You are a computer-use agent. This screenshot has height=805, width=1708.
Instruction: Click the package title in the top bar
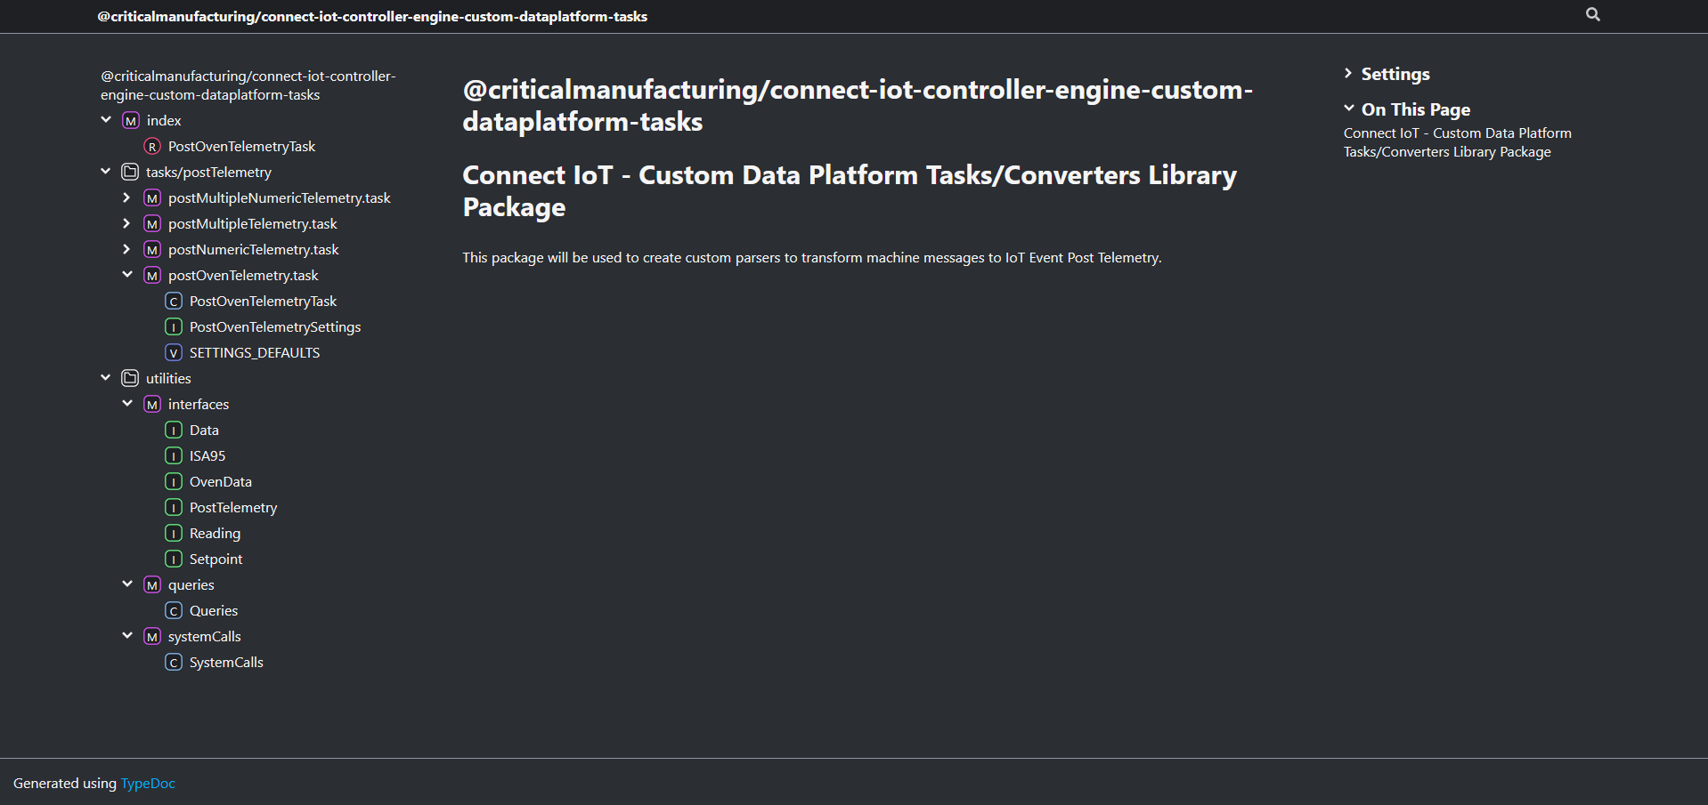tap(372, 16)
